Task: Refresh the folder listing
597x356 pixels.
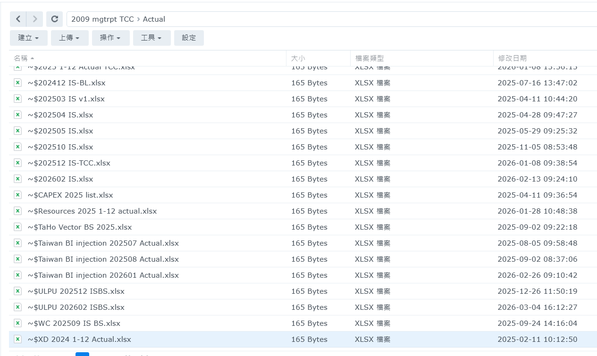Action: pyautogui.click(x=55, y=19)
